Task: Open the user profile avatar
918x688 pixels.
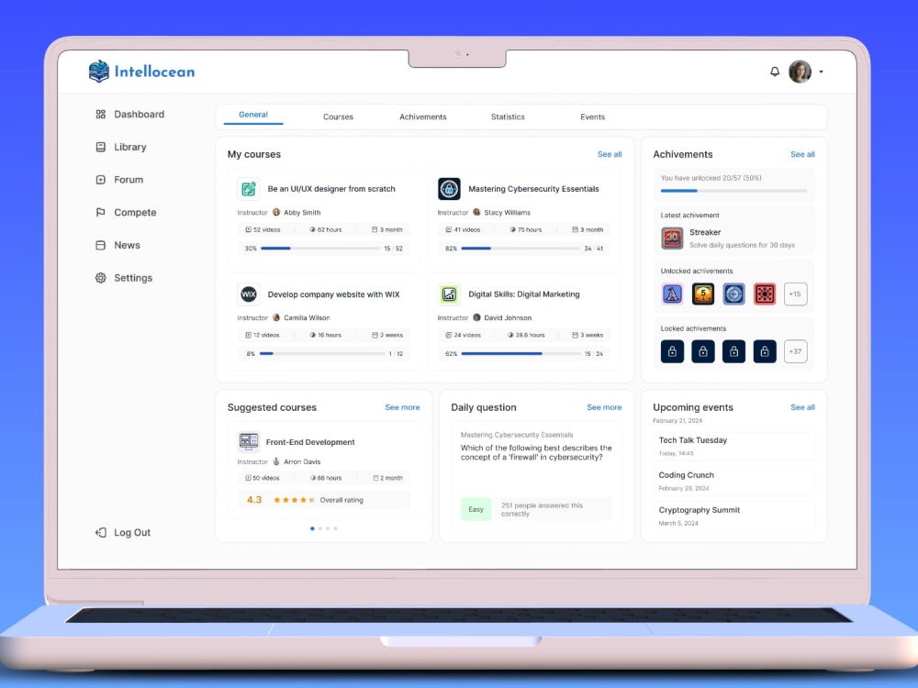Action: pyautogui.click(x=800, y=72)
